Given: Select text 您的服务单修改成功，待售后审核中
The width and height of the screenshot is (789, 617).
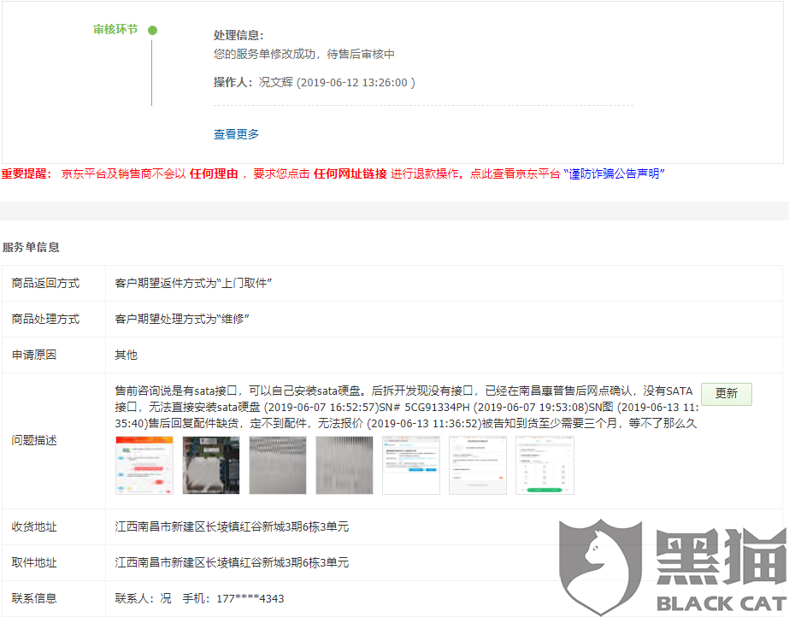Looking at the screenshot, I should click(x=304, y=55).
